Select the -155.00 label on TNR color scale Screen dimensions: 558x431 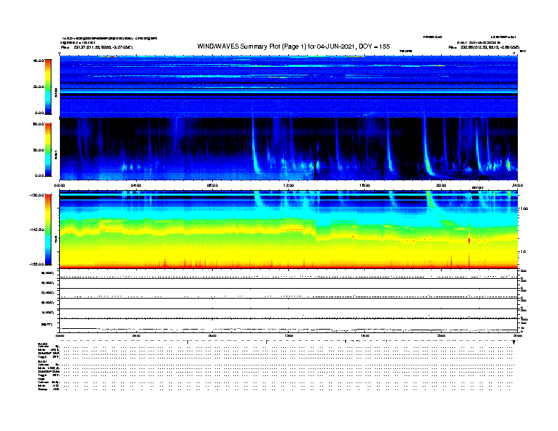pos(37,264)
